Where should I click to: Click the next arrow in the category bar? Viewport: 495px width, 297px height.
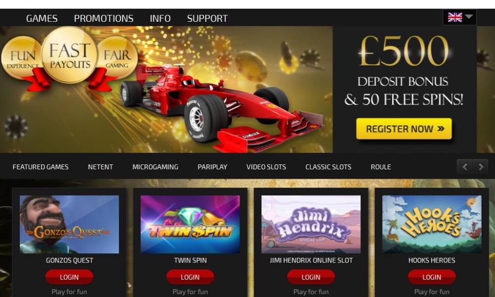tap(481, 167)
